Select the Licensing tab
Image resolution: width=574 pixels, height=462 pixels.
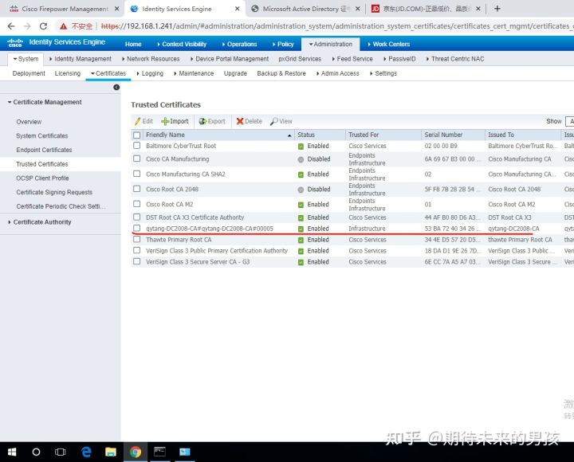pyautogui.click(x=68, y=73)
